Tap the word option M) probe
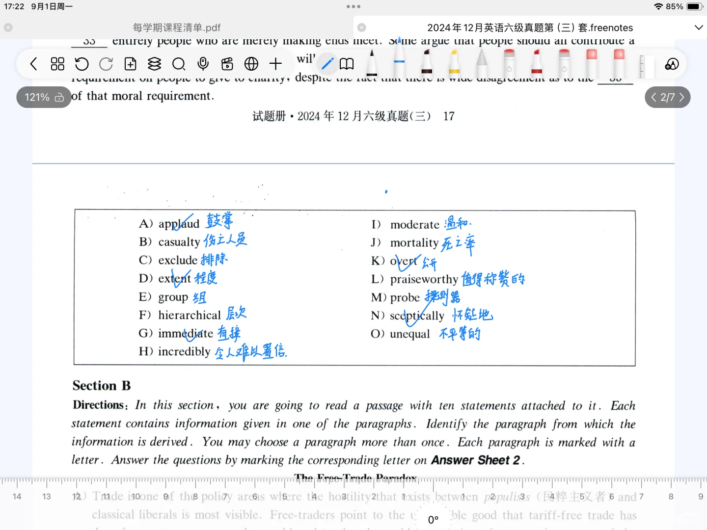707x530 pixels. (x=396, y=297)
